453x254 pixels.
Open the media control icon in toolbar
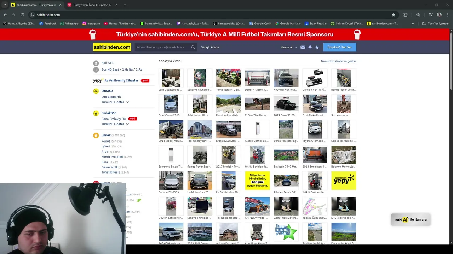click(x=431, y=15)
